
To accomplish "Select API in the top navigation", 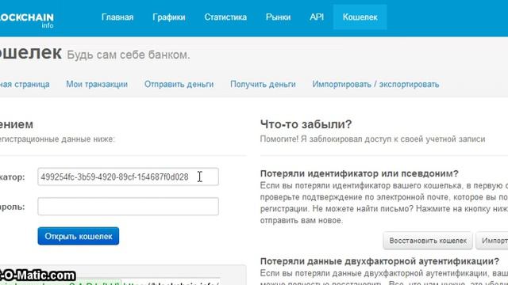I will coord(317,17).
